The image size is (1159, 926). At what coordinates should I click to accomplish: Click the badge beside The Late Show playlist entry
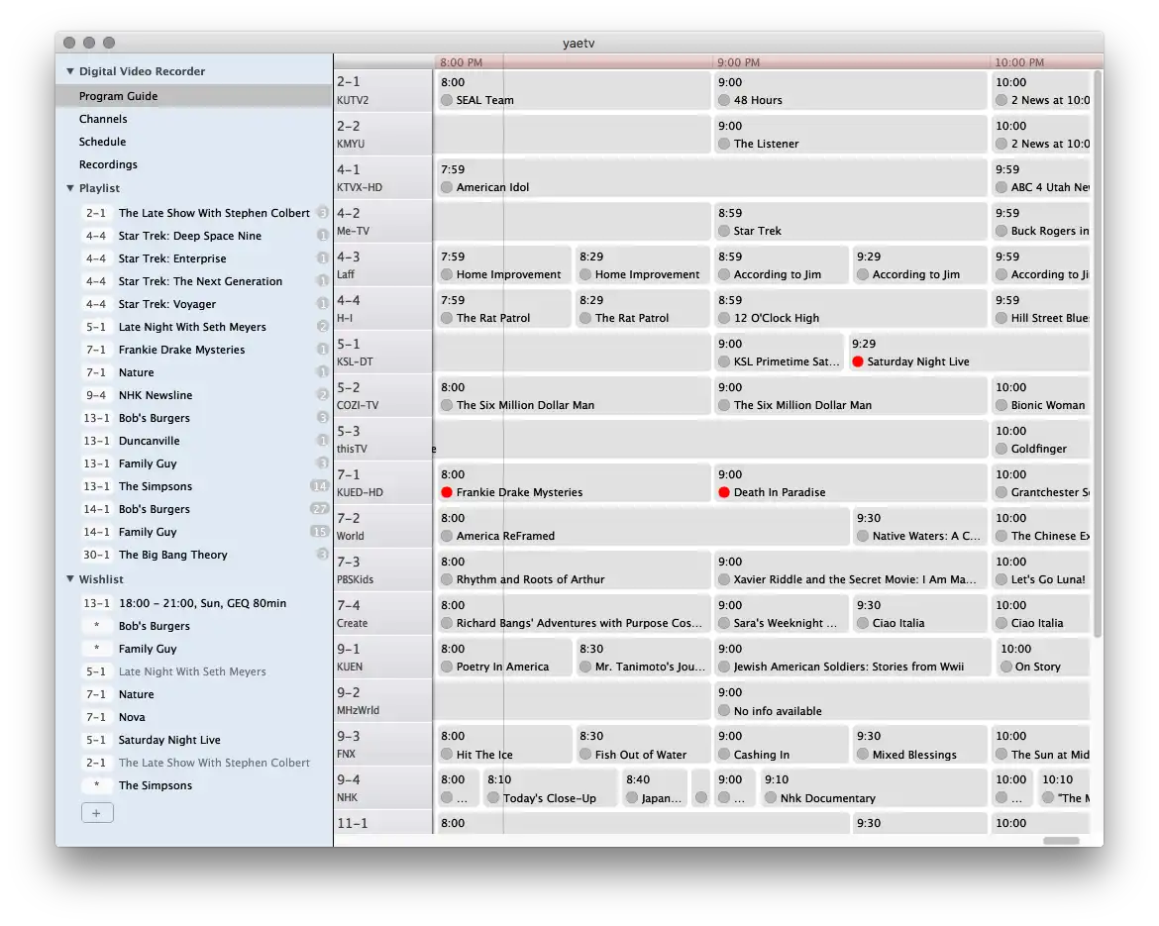coord(322,213)
